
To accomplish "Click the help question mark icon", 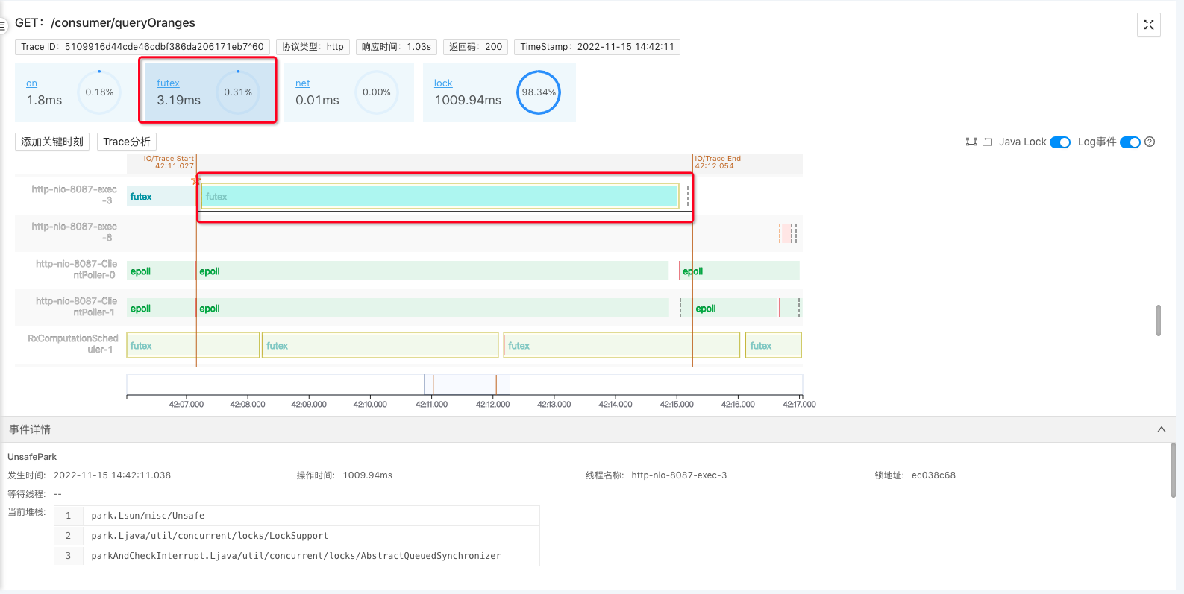I will 1150,142.
